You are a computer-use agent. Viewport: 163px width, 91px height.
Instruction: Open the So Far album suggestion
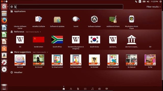pyautogui.click(x=150, y=61)
